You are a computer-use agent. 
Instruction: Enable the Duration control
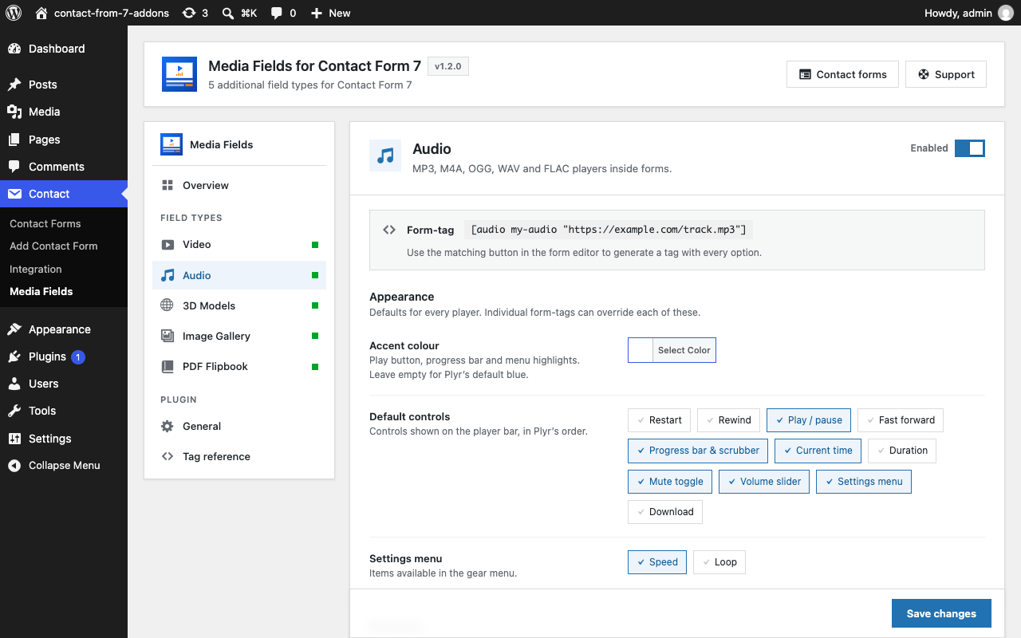[902, 451]
